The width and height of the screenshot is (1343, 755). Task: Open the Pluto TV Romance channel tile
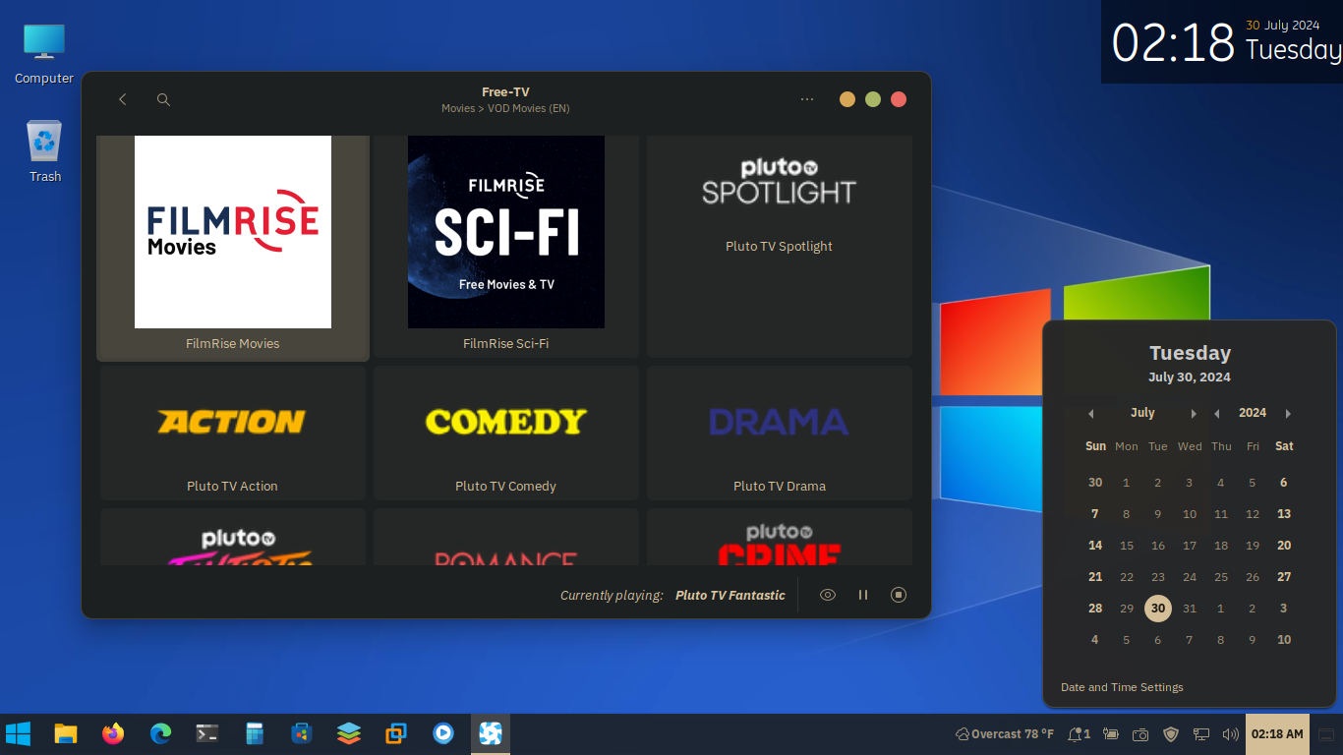tap(506, 537)
